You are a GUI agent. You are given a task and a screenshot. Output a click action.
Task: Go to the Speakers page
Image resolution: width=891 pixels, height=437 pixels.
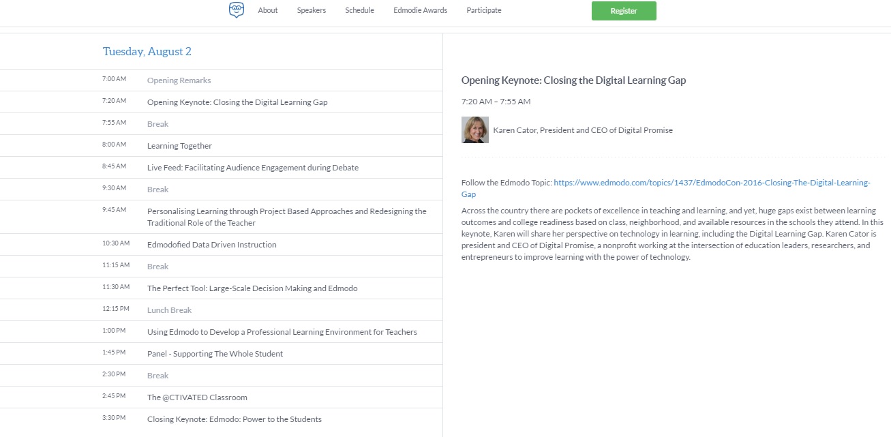tap(312, 10)
